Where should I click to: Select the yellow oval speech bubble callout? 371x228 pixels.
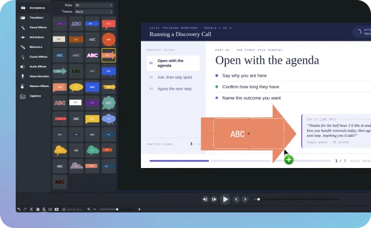click(x=76, y=87)
